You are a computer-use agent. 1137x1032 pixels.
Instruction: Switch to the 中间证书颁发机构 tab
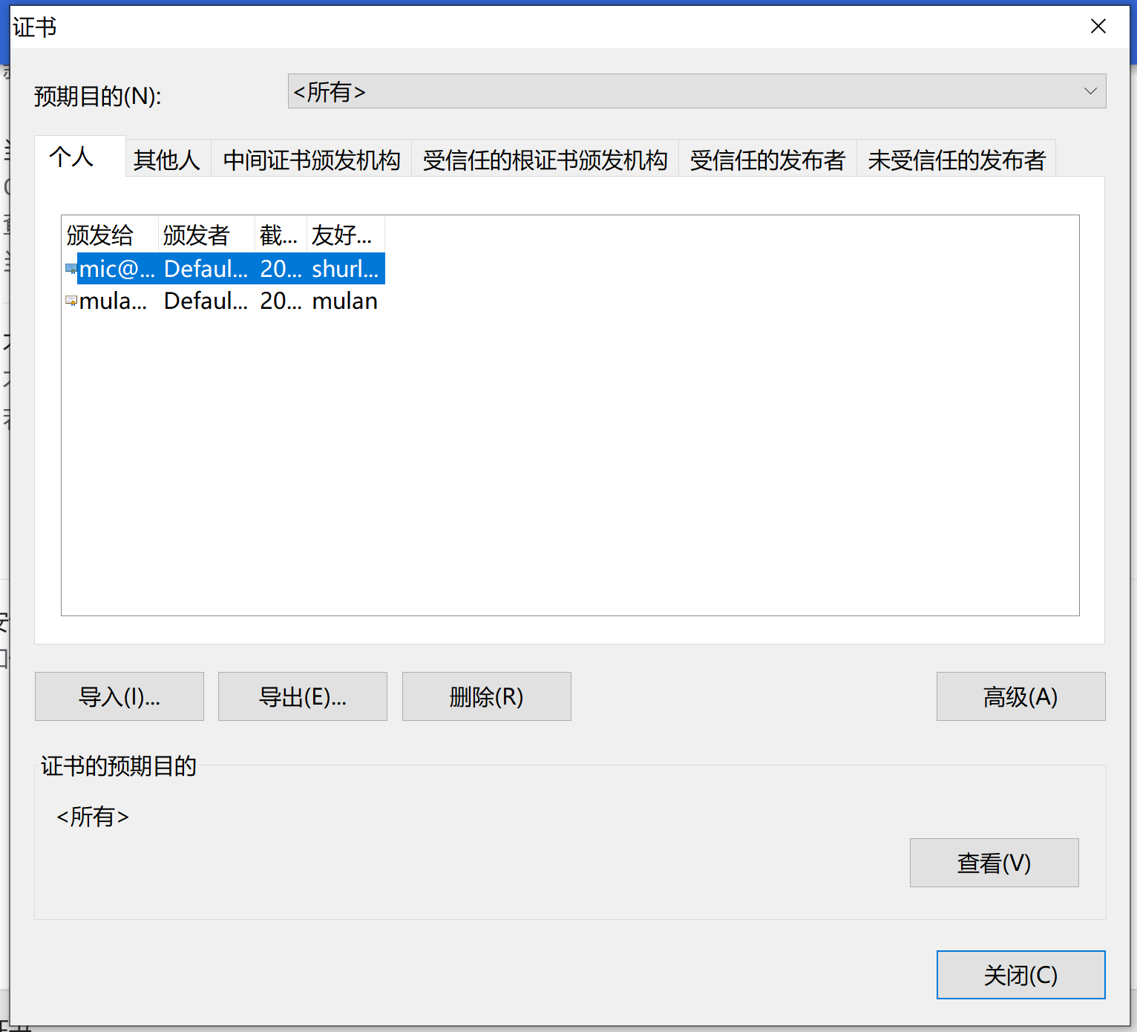(x=311, y=159)
